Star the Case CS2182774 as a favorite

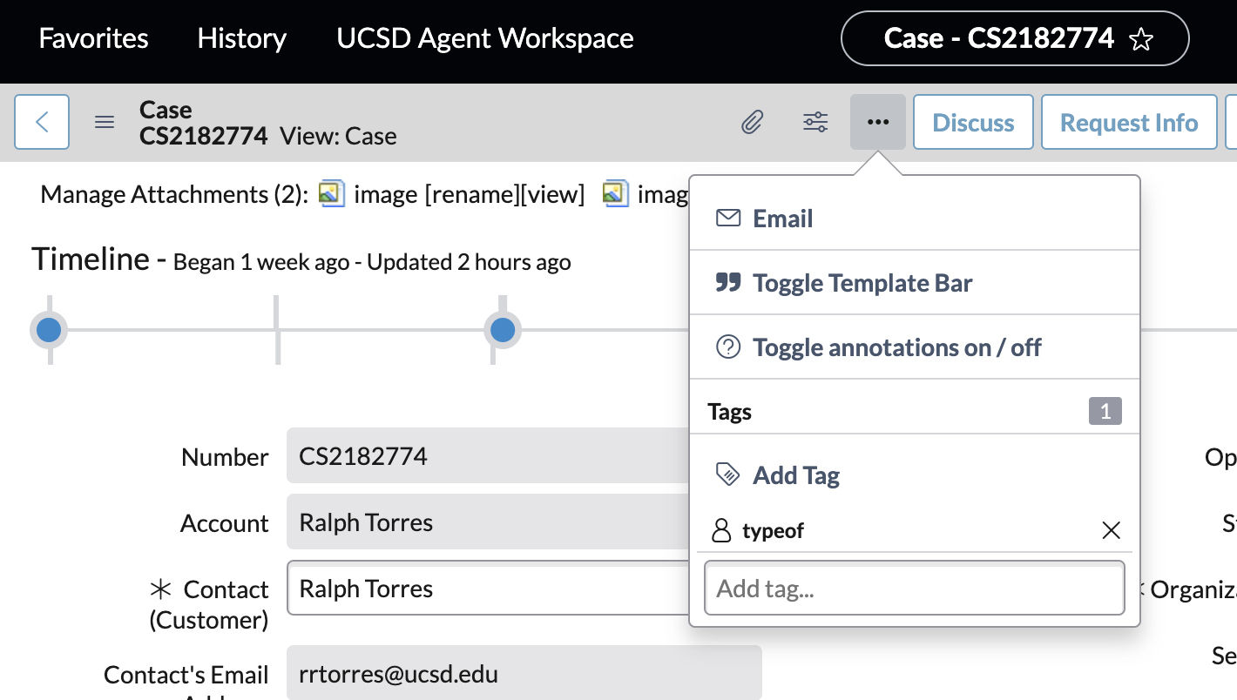[x=1141, y=38]
